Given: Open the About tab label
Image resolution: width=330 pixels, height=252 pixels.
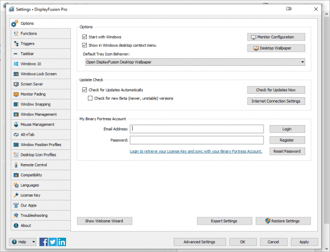Looking at the screenshot, I should pos(26,226).
